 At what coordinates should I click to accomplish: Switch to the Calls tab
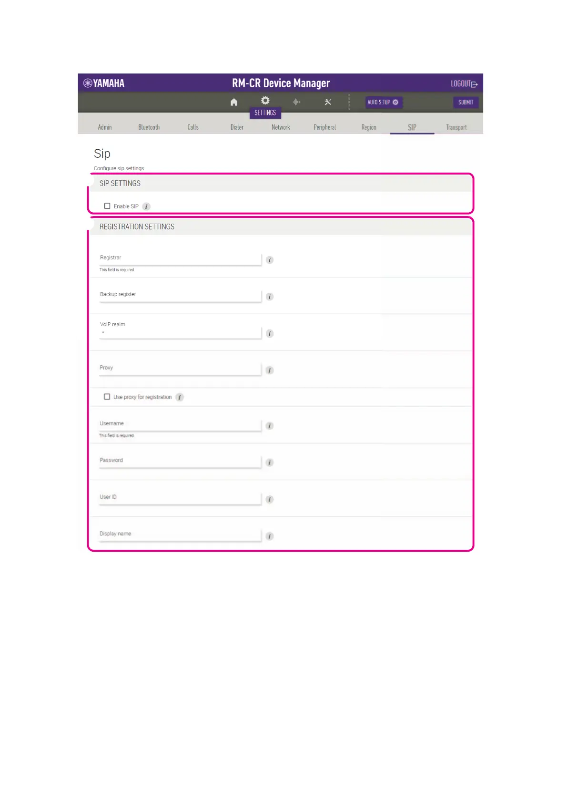pyautogui.click(x=193, y=127)
